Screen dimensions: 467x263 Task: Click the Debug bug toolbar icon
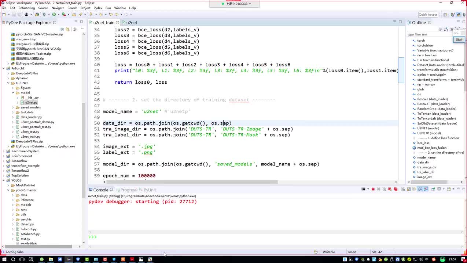coord(44,15)
